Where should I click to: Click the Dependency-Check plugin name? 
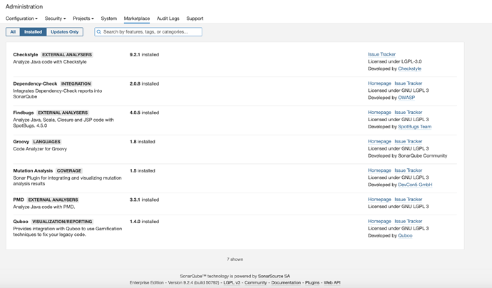point(35,84)
